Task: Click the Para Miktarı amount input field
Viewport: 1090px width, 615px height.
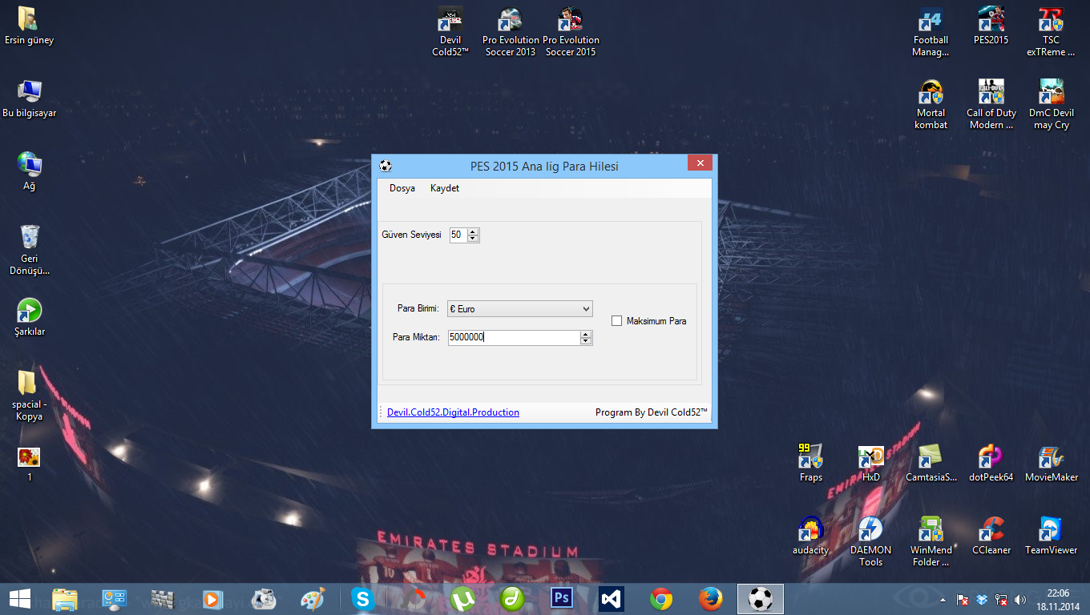Action: tap(514, 338)
